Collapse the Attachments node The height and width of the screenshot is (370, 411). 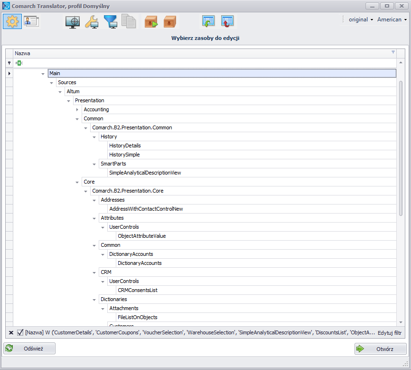(x=103, y=309)
